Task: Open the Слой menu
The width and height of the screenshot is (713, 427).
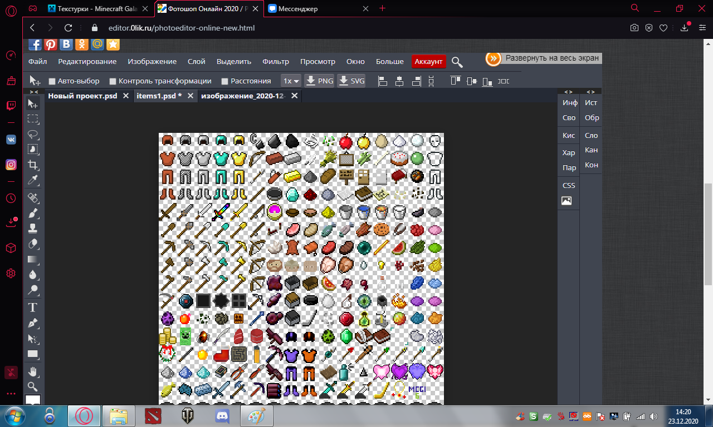Action: (x=197, y=62)
